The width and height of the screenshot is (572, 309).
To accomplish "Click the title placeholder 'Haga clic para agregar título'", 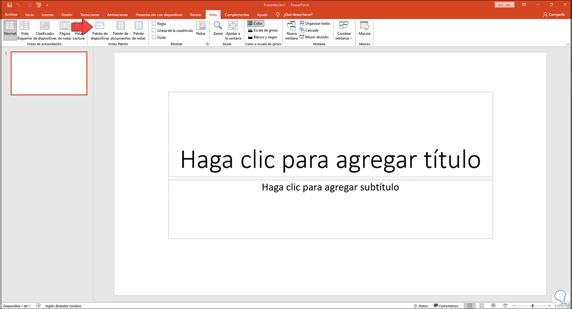I will (x=330, y=134).
